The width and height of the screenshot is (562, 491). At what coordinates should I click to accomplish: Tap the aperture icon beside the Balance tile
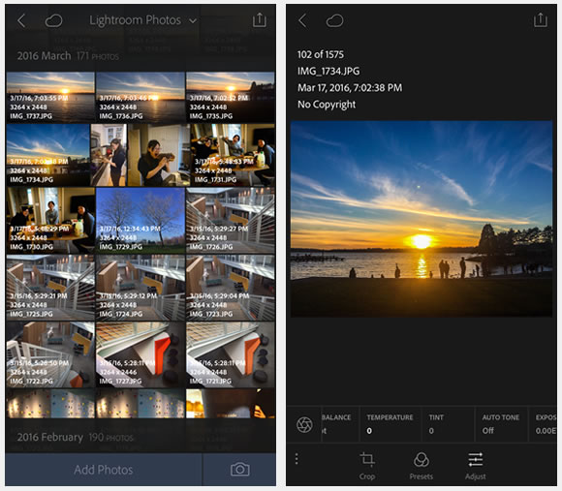click(x=304, y=425)
